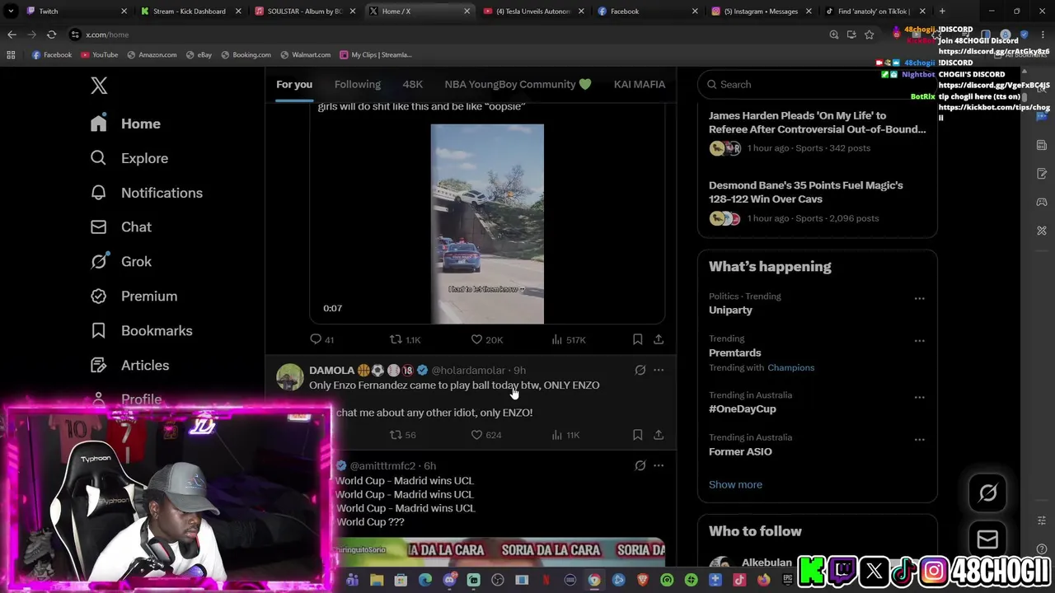The height and width of the screenshot is (593, 1055).
Task: Open Grok actions on DAMOLA's post
Action: (x=640, y=371)
